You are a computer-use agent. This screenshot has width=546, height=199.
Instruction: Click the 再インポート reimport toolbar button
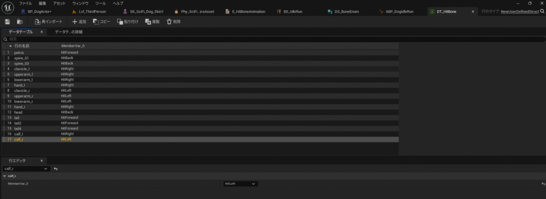point(49,22)
